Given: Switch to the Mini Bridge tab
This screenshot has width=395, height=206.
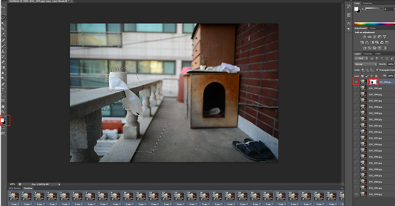Looking at the screenshot, I should (15, 188).
